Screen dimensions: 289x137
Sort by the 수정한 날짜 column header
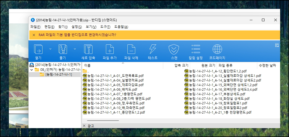pos(267,65)
